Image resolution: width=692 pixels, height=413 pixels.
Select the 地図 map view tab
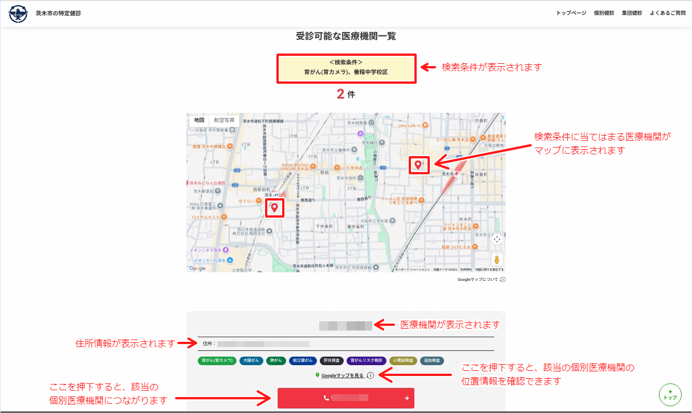tap(199, 120)
